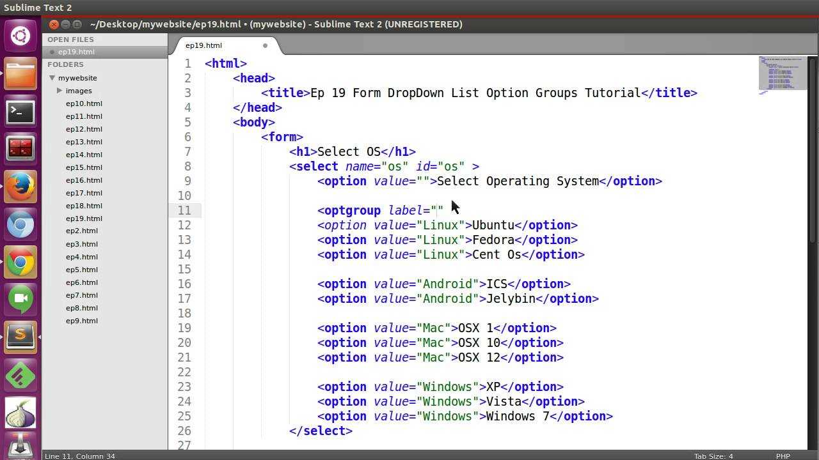Open the blue Chromium browser icon
This screenshot has width=819, height=460.
pyautogui.click(x=20, y=225)
